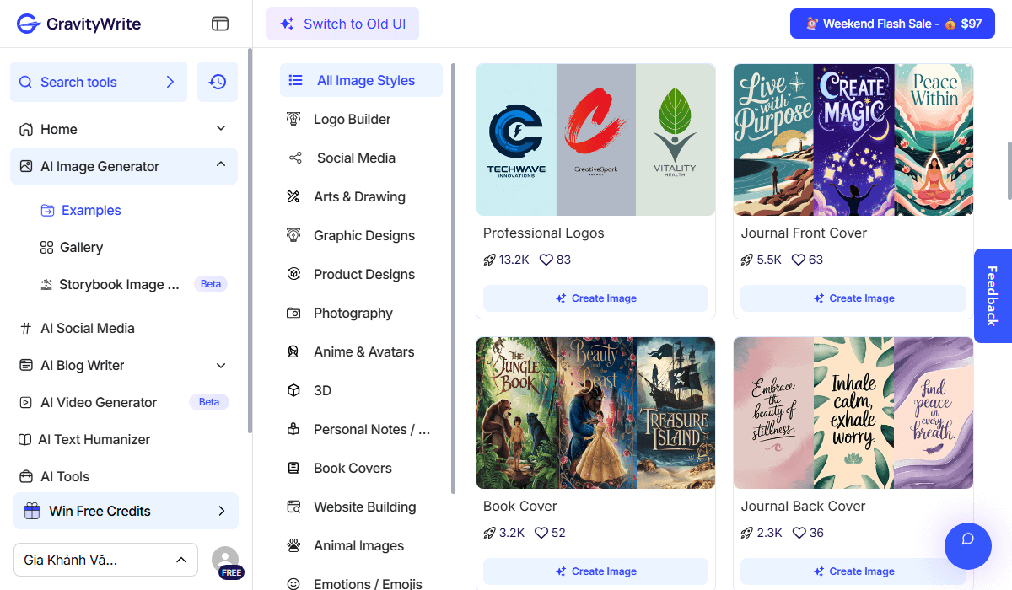Click the Weekend Flash Sale button

click(x=892, y=24)
